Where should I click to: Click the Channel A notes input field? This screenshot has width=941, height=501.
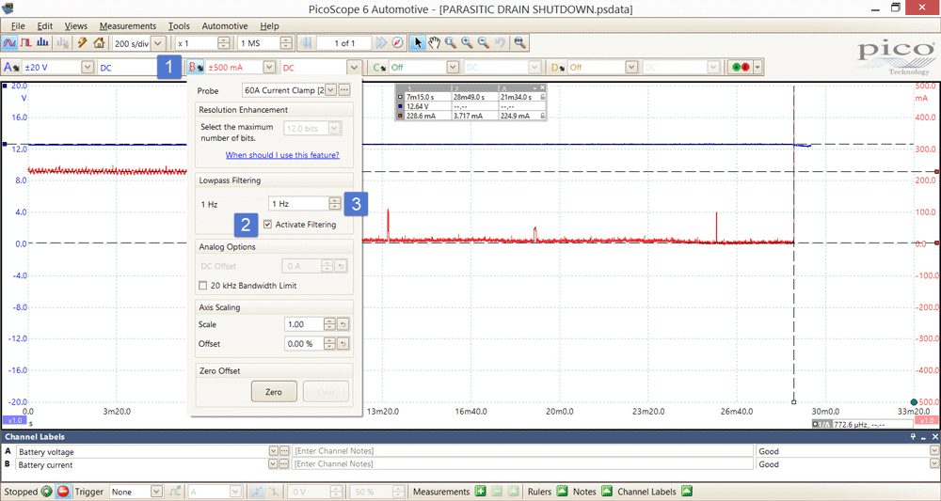point(522,450)
